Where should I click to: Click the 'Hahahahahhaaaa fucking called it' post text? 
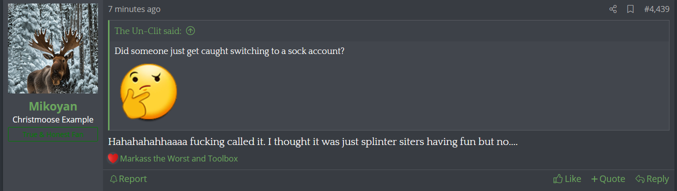pyautogui.click(x=312, y=141)
